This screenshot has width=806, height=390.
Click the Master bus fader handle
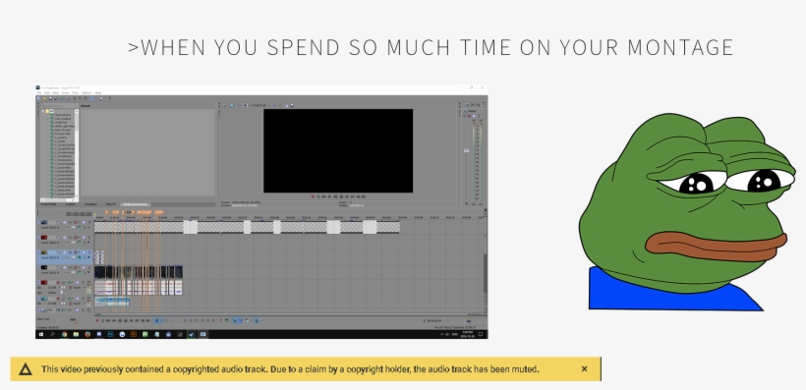tap(466, 150)
